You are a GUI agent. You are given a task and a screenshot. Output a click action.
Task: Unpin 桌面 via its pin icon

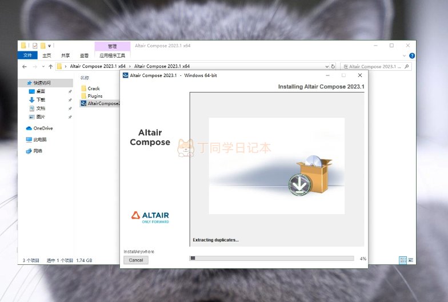70,91
